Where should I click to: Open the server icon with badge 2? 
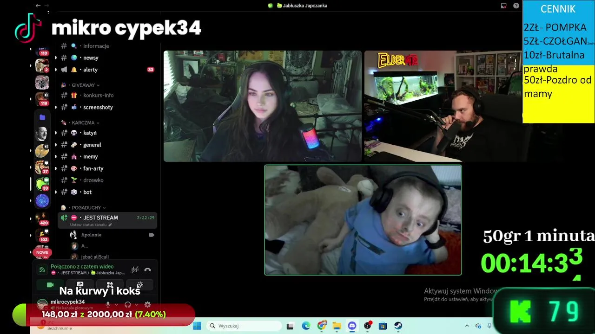pyautogui.click(x=42, y=66)
